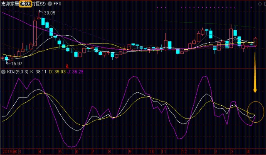Open the main chart indicator dropdown beside FF0
The height and width of the screenshot is (155, 266).
pyautogui.click(x=50, y=4)
